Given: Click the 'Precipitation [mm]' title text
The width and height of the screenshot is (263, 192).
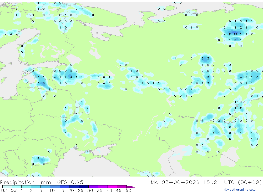Looking at the screenshot, I should coord(27,182).
